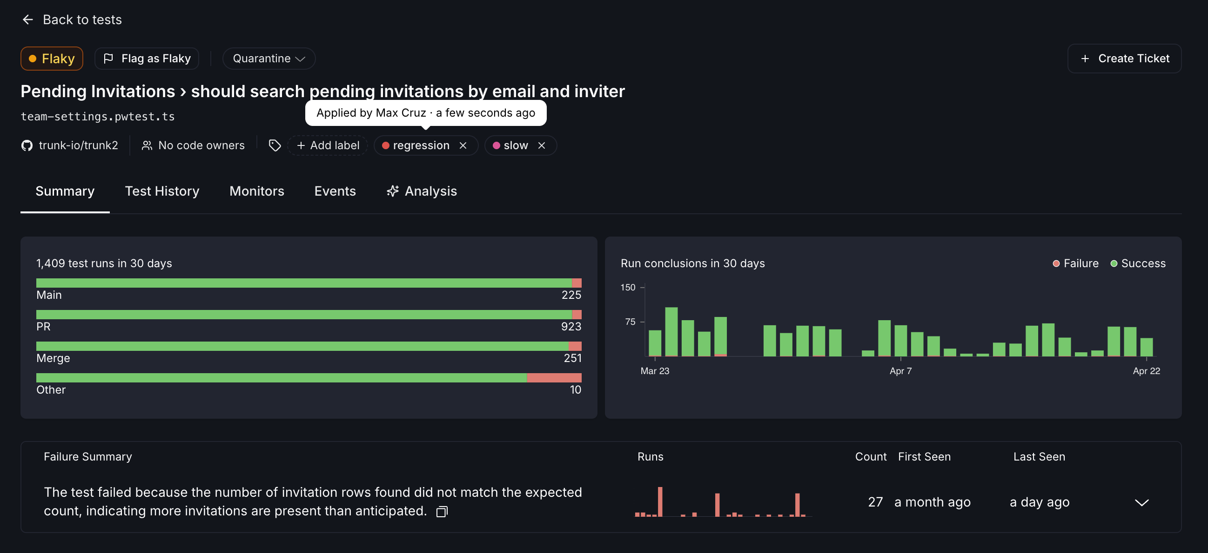Expand the failure summary row chevron
The image size is (1208, 553).
point(1141,502)
